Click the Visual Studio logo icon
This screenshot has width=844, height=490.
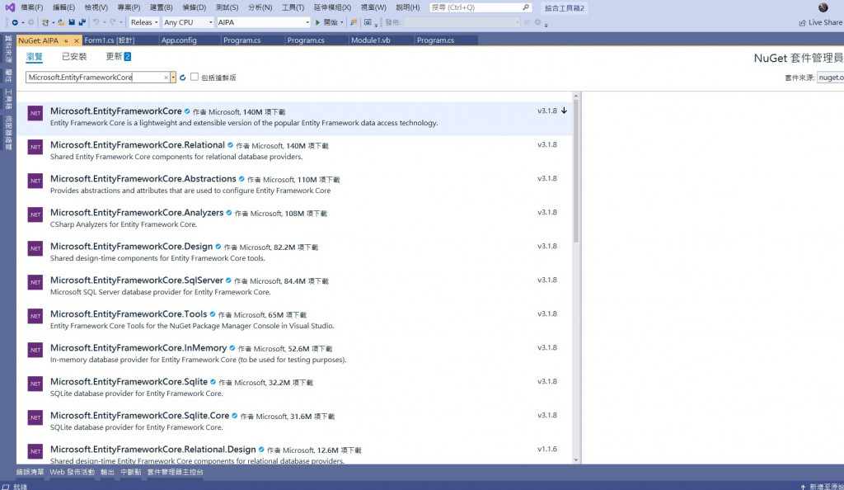click(10, 7)
